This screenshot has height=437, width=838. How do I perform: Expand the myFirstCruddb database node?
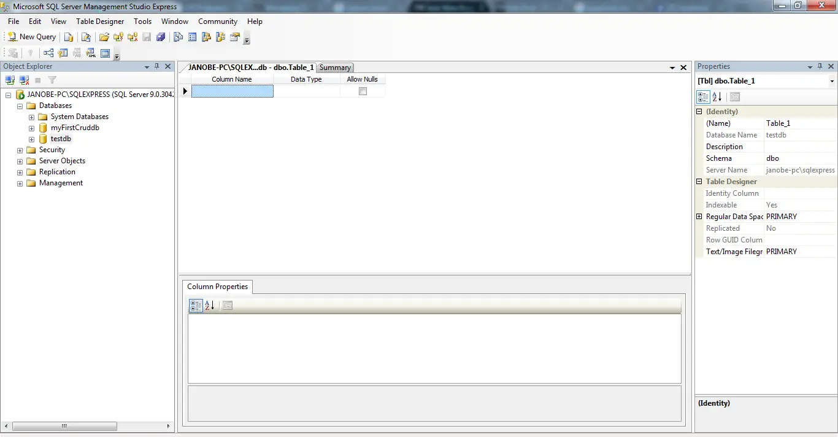[31, 128]
